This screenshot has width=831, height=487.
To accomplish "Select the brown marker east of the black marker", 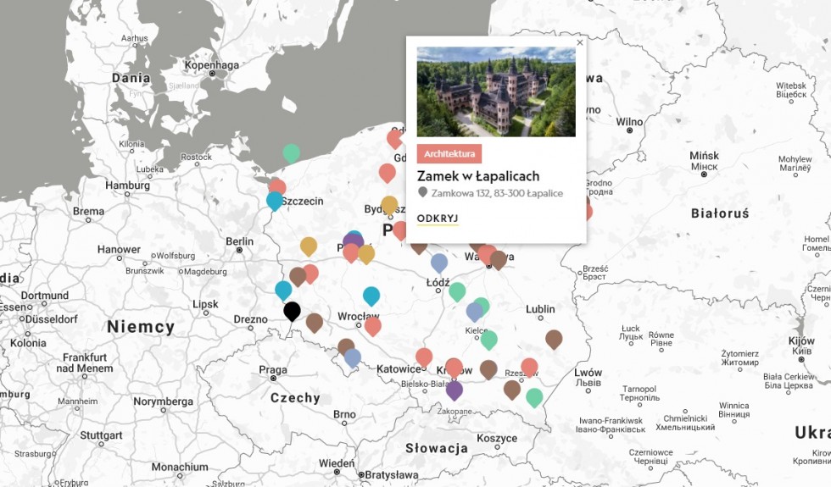I will [x=315, y=323].
